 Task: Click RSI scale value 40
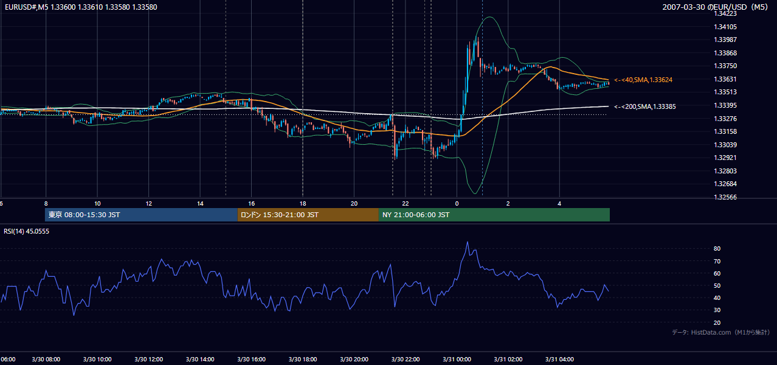[717, 297]
